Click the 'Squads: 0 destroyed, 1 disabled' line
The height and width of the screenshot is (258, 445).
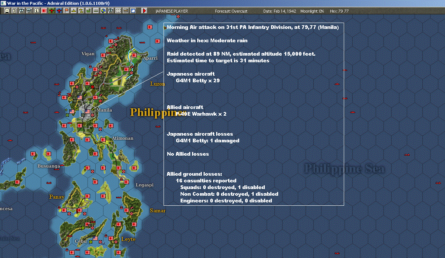click(x=222, y=187)
